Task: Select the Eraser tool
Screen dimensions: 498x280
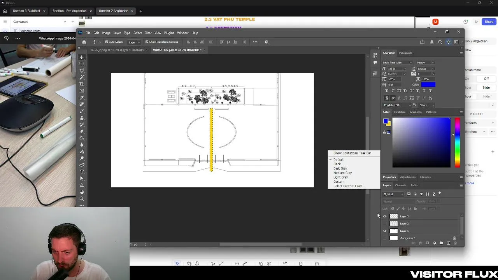Action: tap(82, 131)
